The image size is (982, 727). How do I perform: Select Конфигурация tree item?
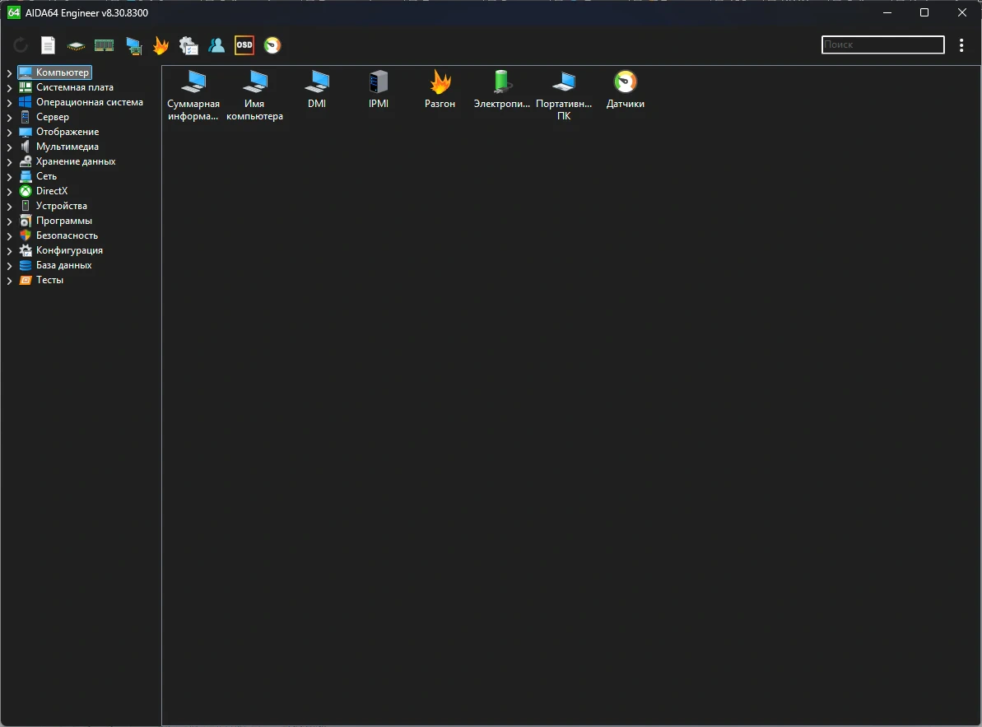coord(69,250)
